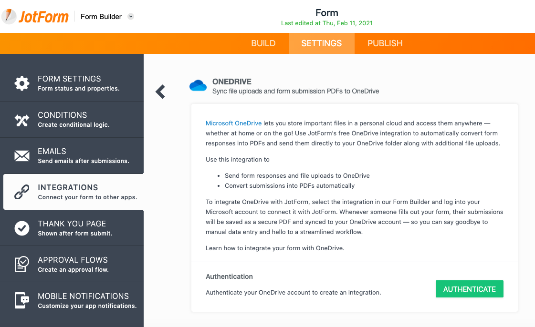The height and width of the screenshot is (327, 535).
Task: Open APPROVAL FLOWS sidebar item
Action: pos(72,265)
